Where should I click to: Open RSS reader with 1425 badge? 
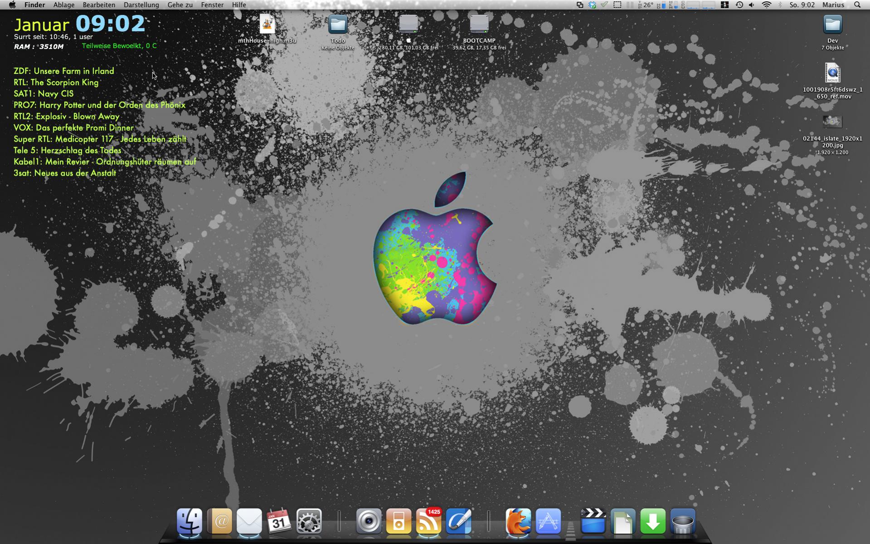coord(428,521)
